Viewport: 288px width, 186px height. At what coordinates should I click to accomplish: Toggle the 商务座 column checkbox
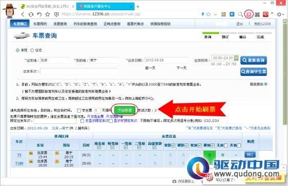pyautogui.click(x=99, y=147)
